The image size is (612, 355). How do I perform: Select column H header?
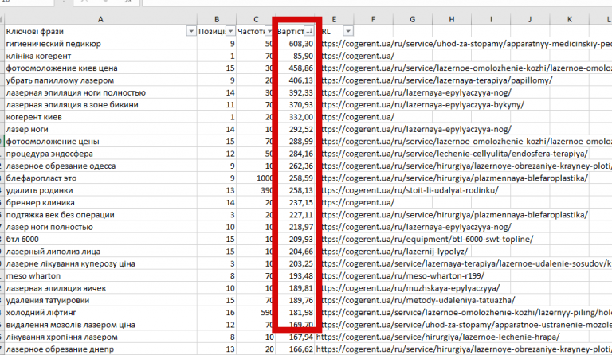[452, 19]
